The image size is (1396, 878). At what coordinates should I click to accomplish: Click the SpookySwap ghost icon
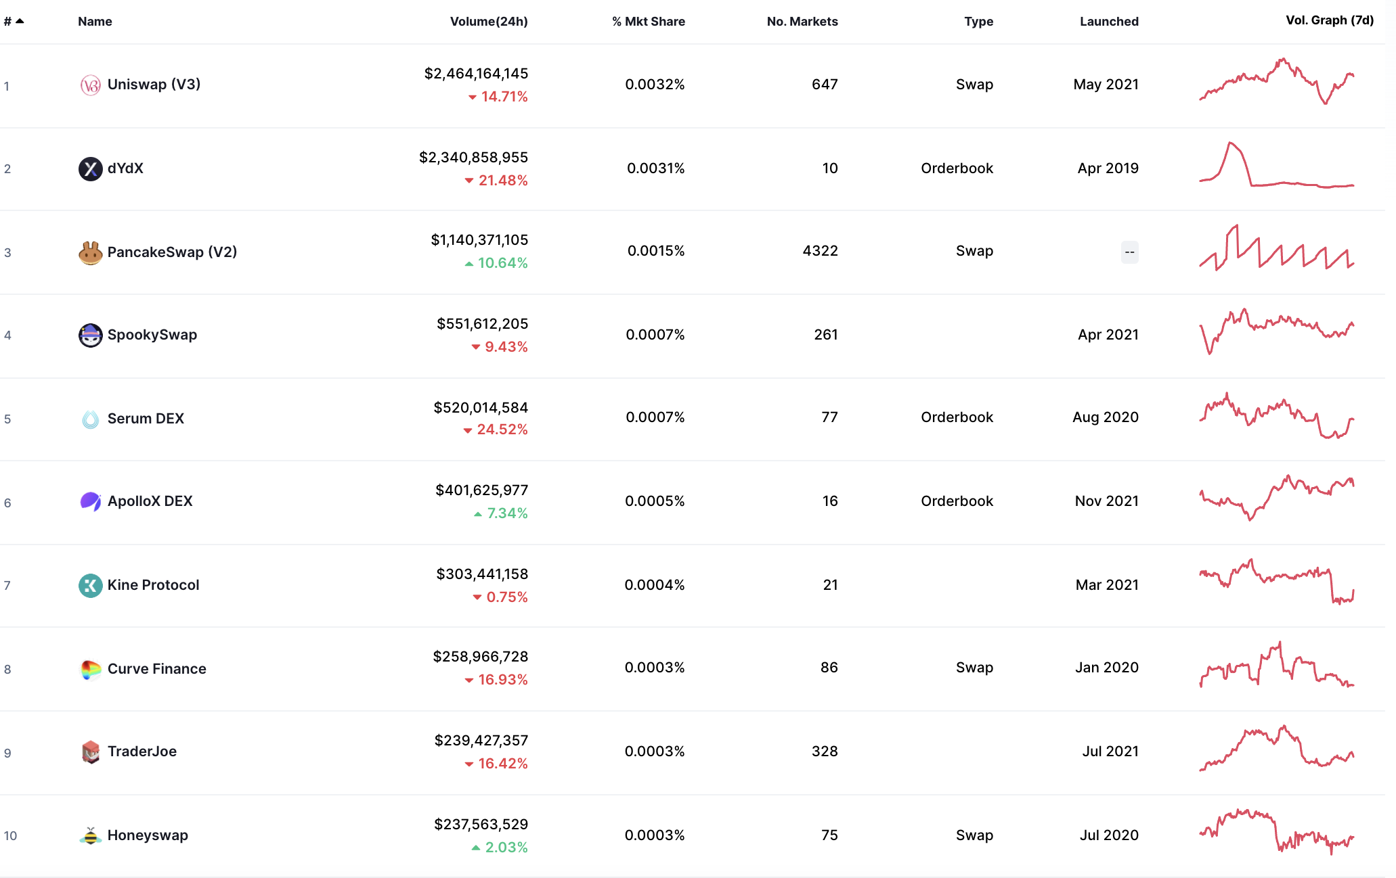tap(90, 334)
